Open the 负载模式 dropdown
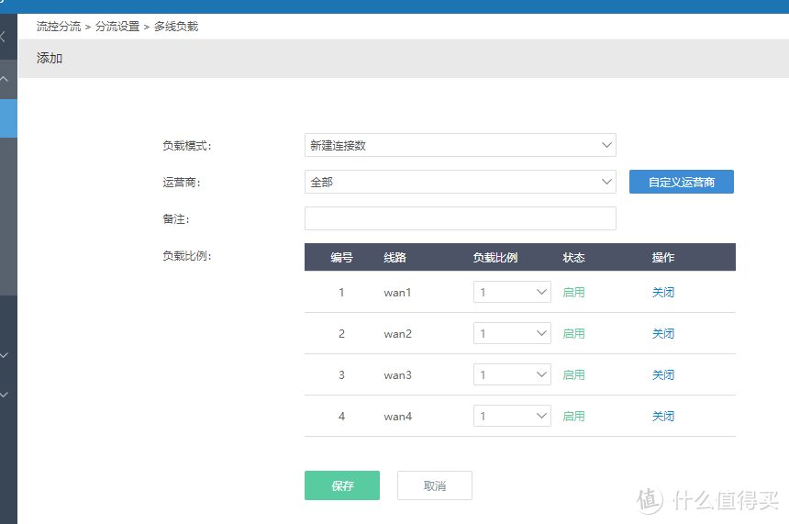This screenshot has width=789, height=524. [x=460, y=145]
